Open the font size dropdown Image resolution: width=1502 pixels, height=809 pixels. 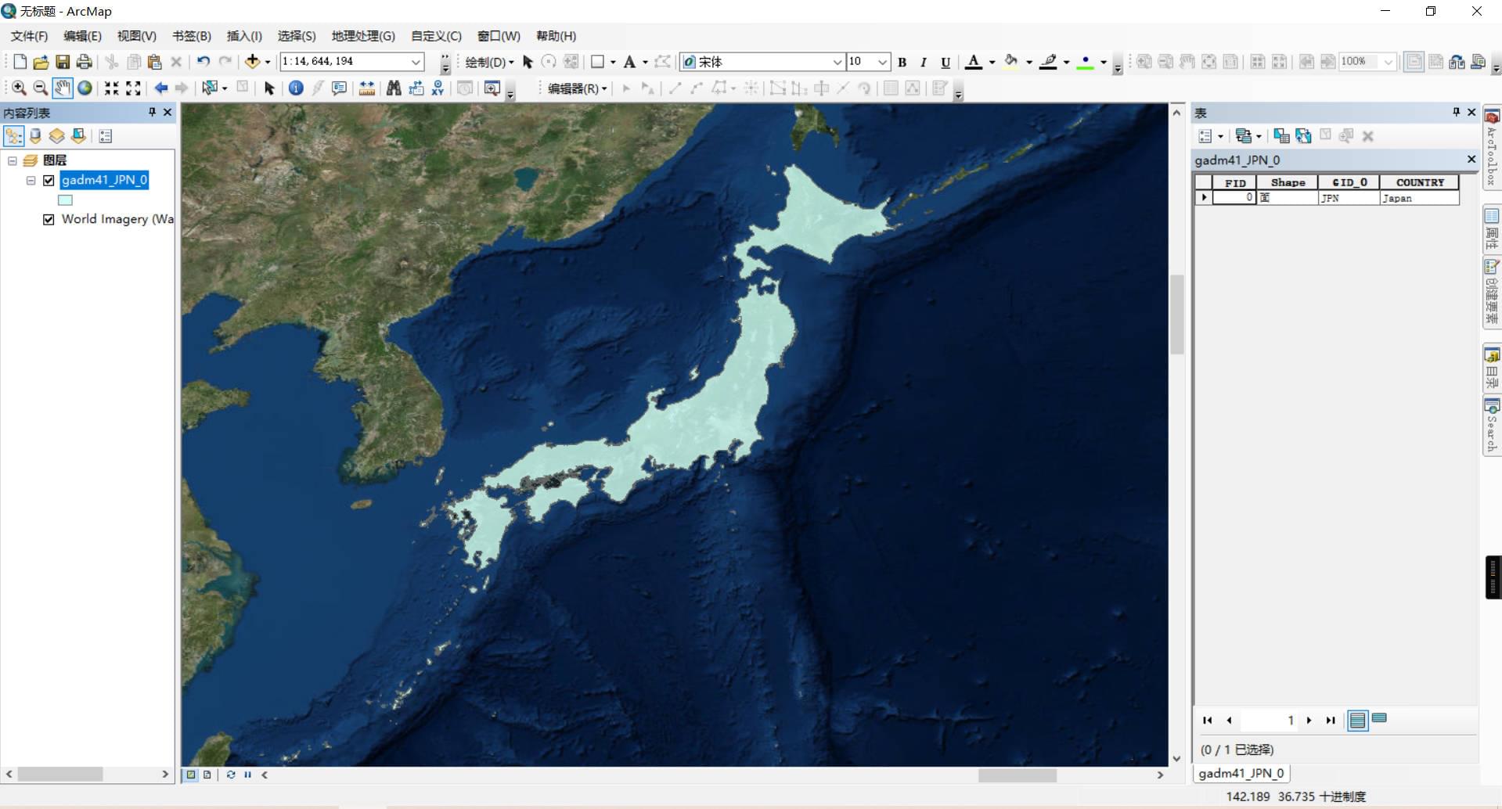(882, 62)
